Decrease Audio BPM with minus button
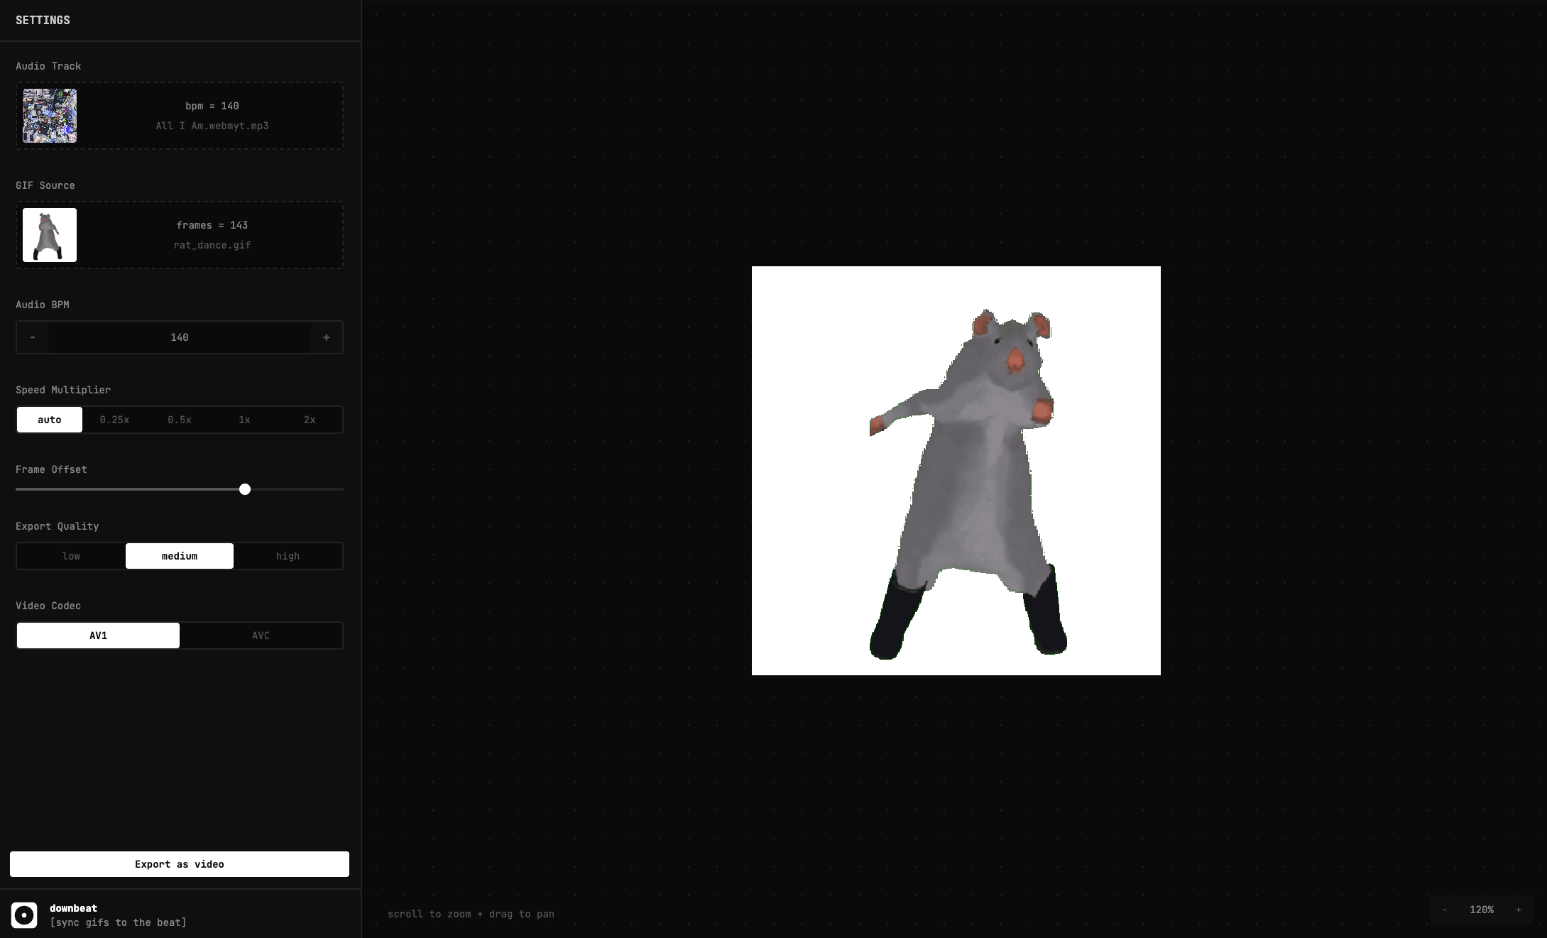Screen dimensions: 1547x938 [33, 337]
